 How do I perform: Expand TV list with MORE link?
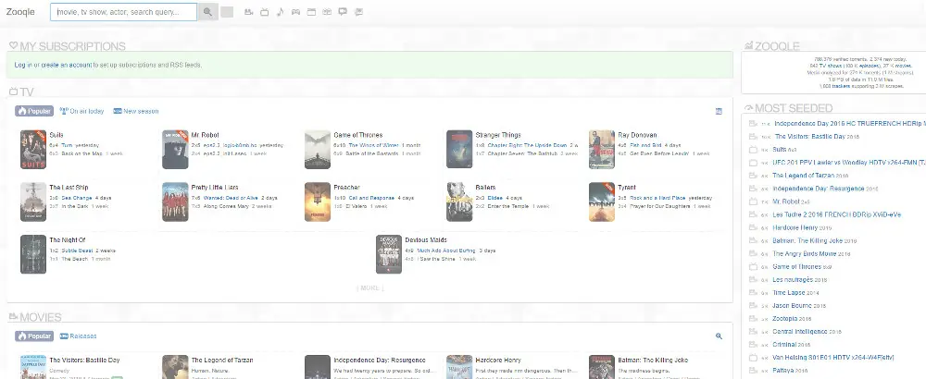[x=369, y=288]
